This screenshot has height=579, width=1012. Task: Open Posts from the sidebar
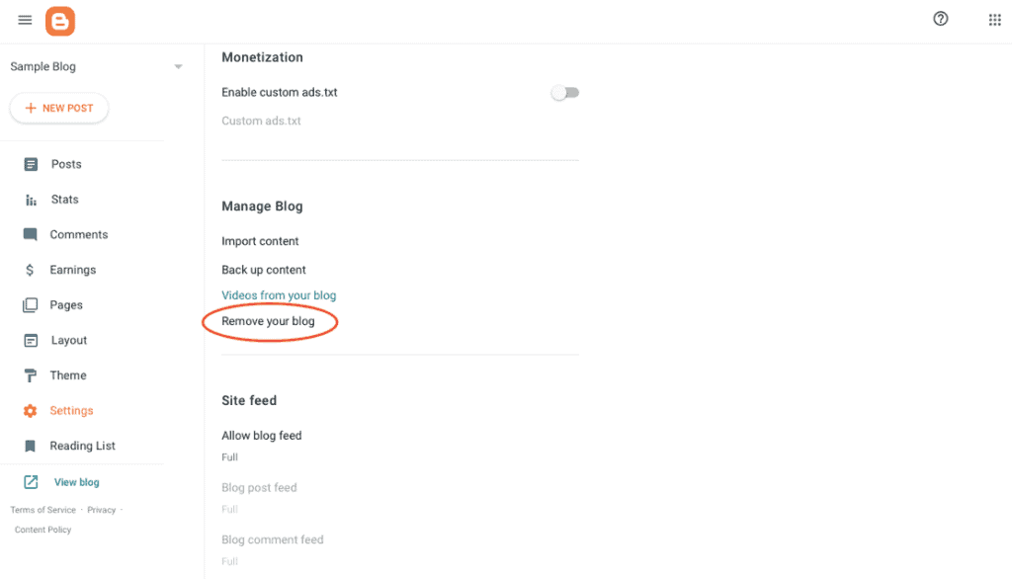tap(65, 164)
